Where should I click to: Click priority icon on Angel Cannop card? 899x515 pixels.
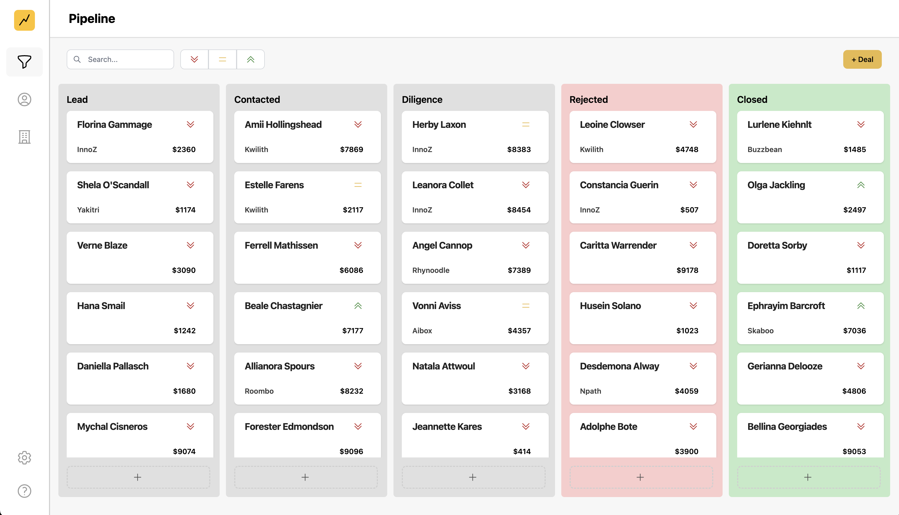point(526,246)
